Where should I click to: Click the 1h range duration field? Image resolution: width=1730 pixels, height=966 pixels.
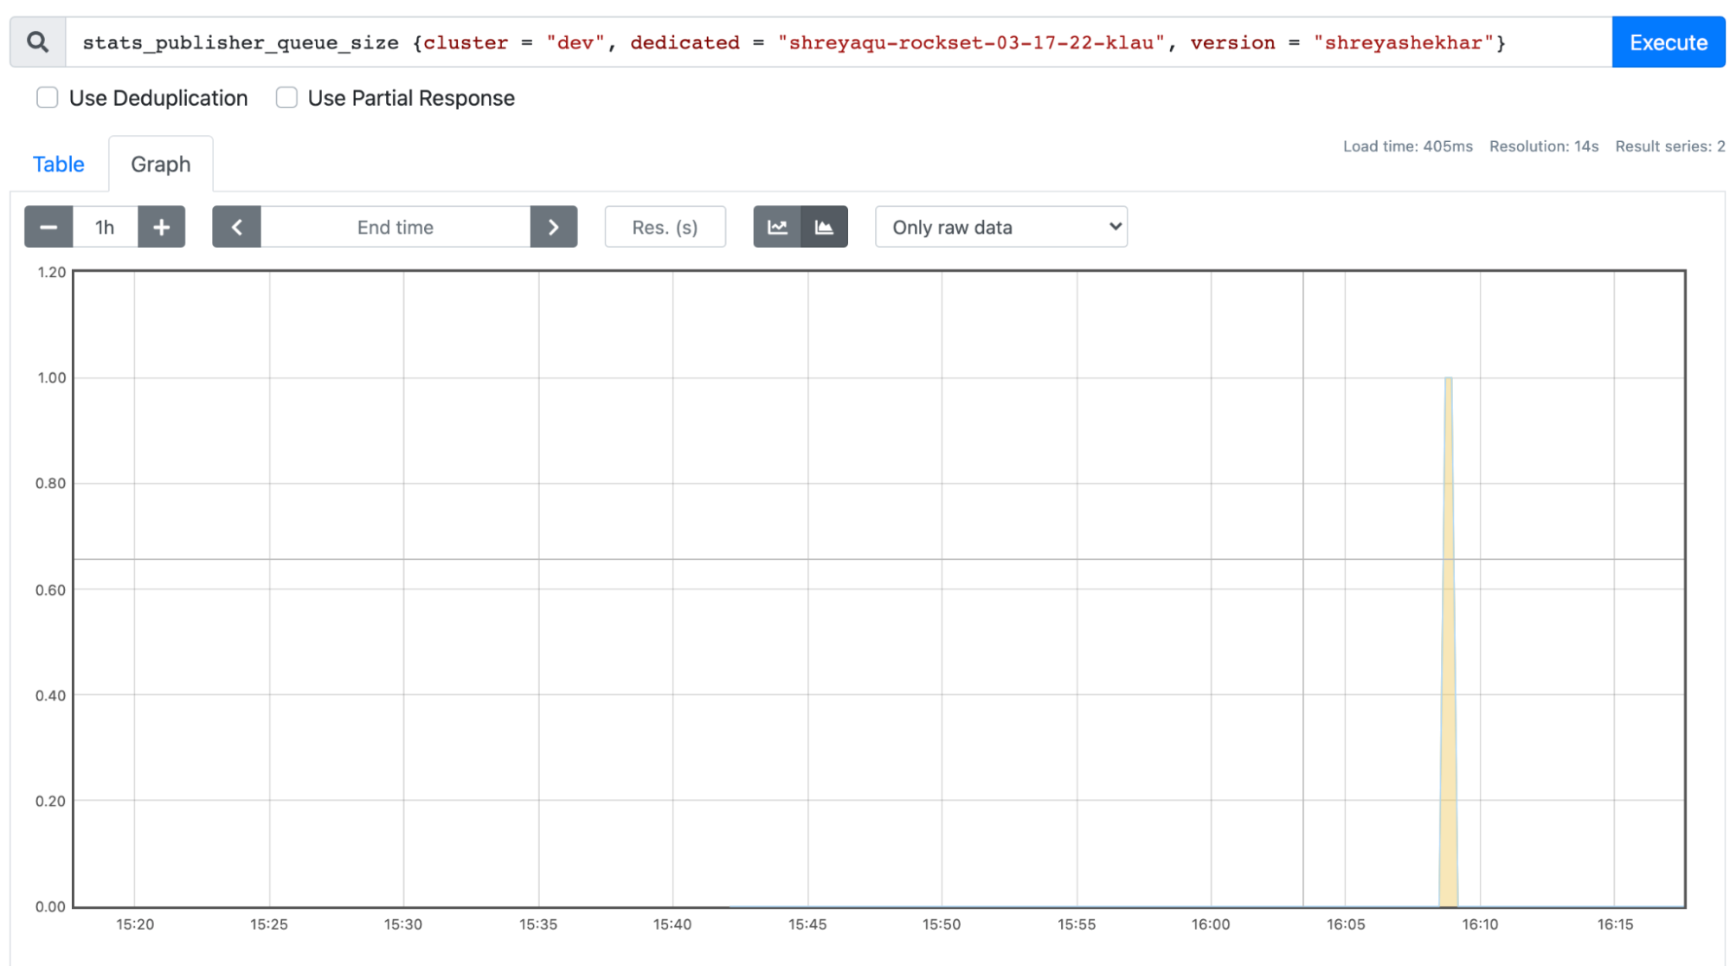105,227
